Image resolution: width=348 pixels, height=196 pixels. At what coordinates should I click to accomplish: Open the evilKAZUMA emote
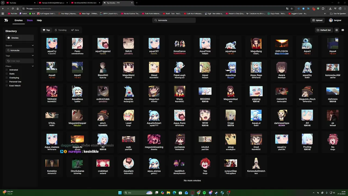click(x=103, y=94)
